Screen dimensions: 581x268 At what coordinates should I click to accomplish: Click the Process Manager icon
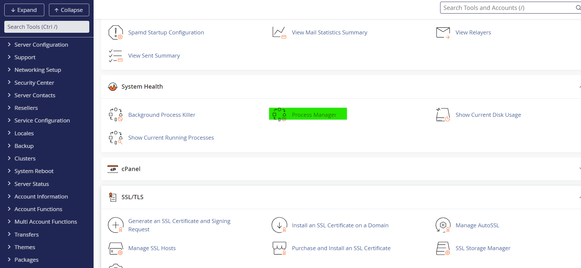tap(279, 114)
